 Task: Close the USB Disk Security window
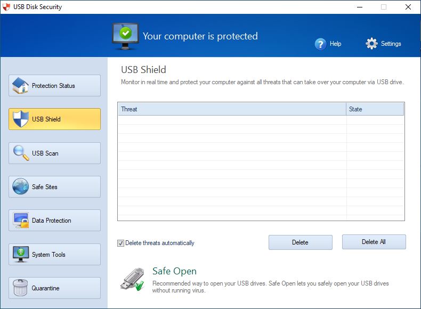click(408, 7)
